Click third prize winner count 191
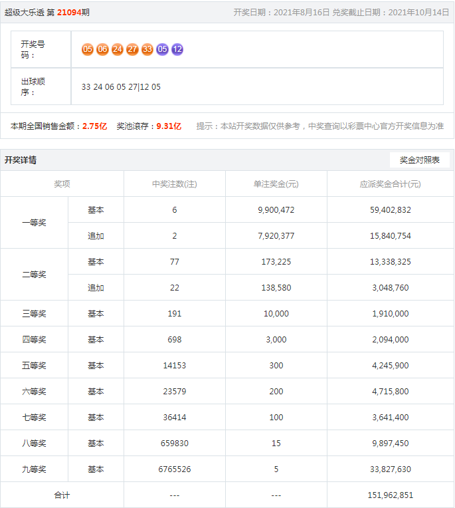The image size is (455, 508). click(x=175, y=314)
